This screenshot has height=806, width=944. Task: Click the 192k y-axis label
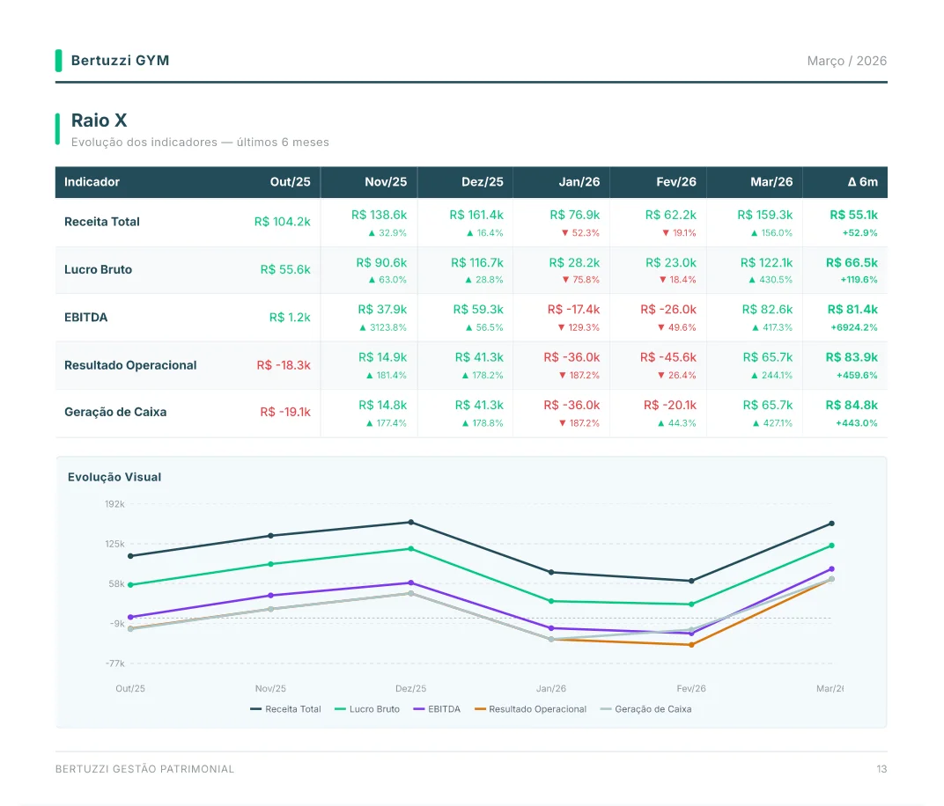pos(114,504)
